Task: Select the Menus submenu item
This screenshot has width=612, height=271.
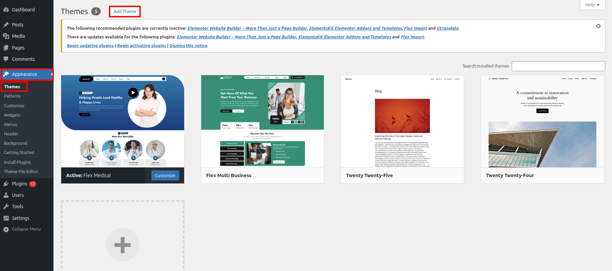Action: point(10,124)
